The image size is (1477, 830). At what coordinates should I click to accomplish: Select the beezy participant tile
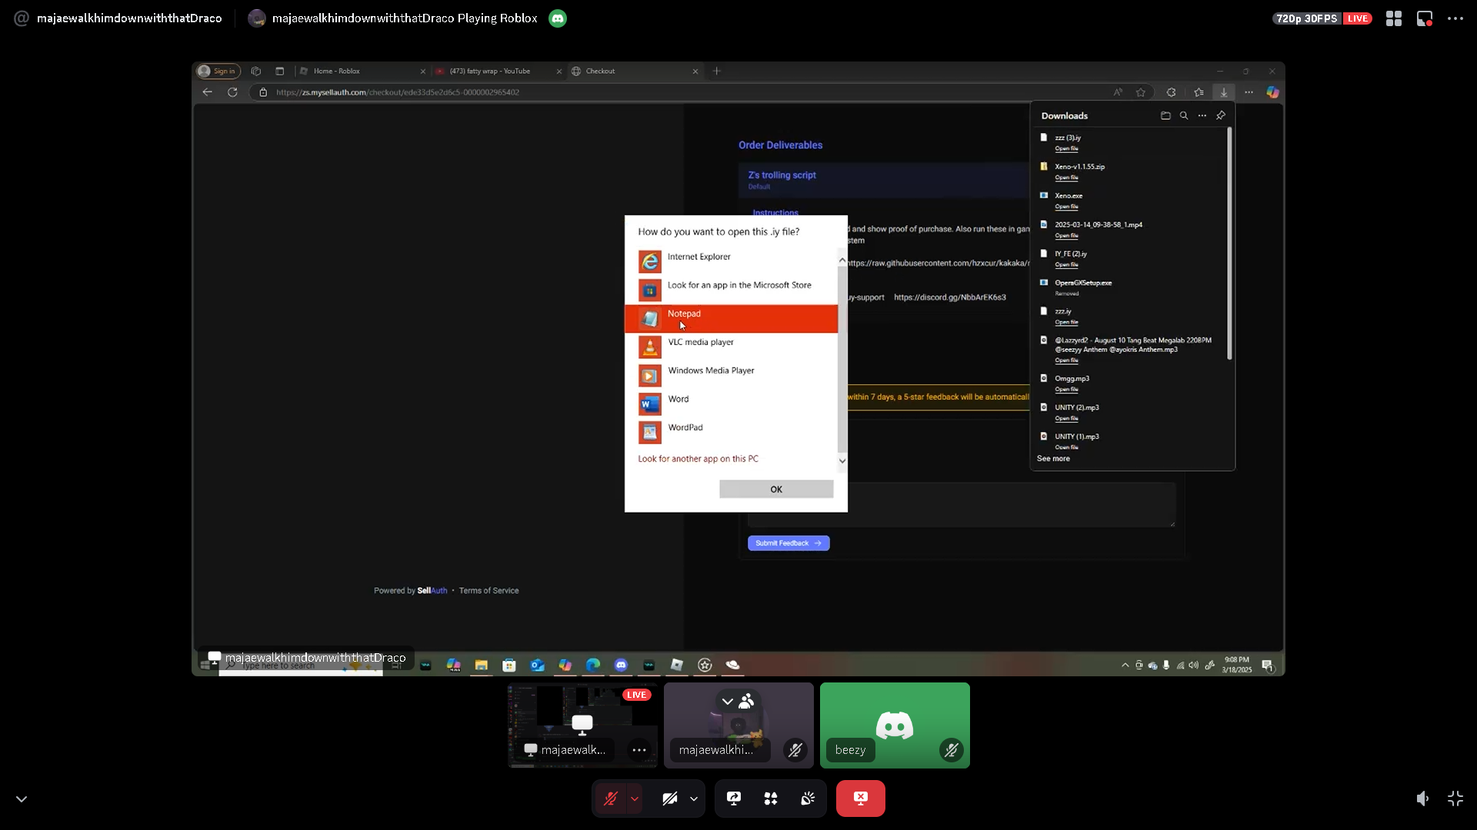tap(895, 725)
